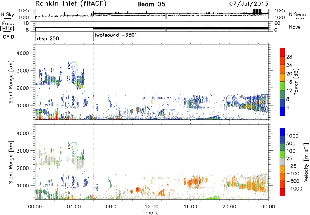Click the gray -25 to 25 velocity swatch

click(282, 162)
